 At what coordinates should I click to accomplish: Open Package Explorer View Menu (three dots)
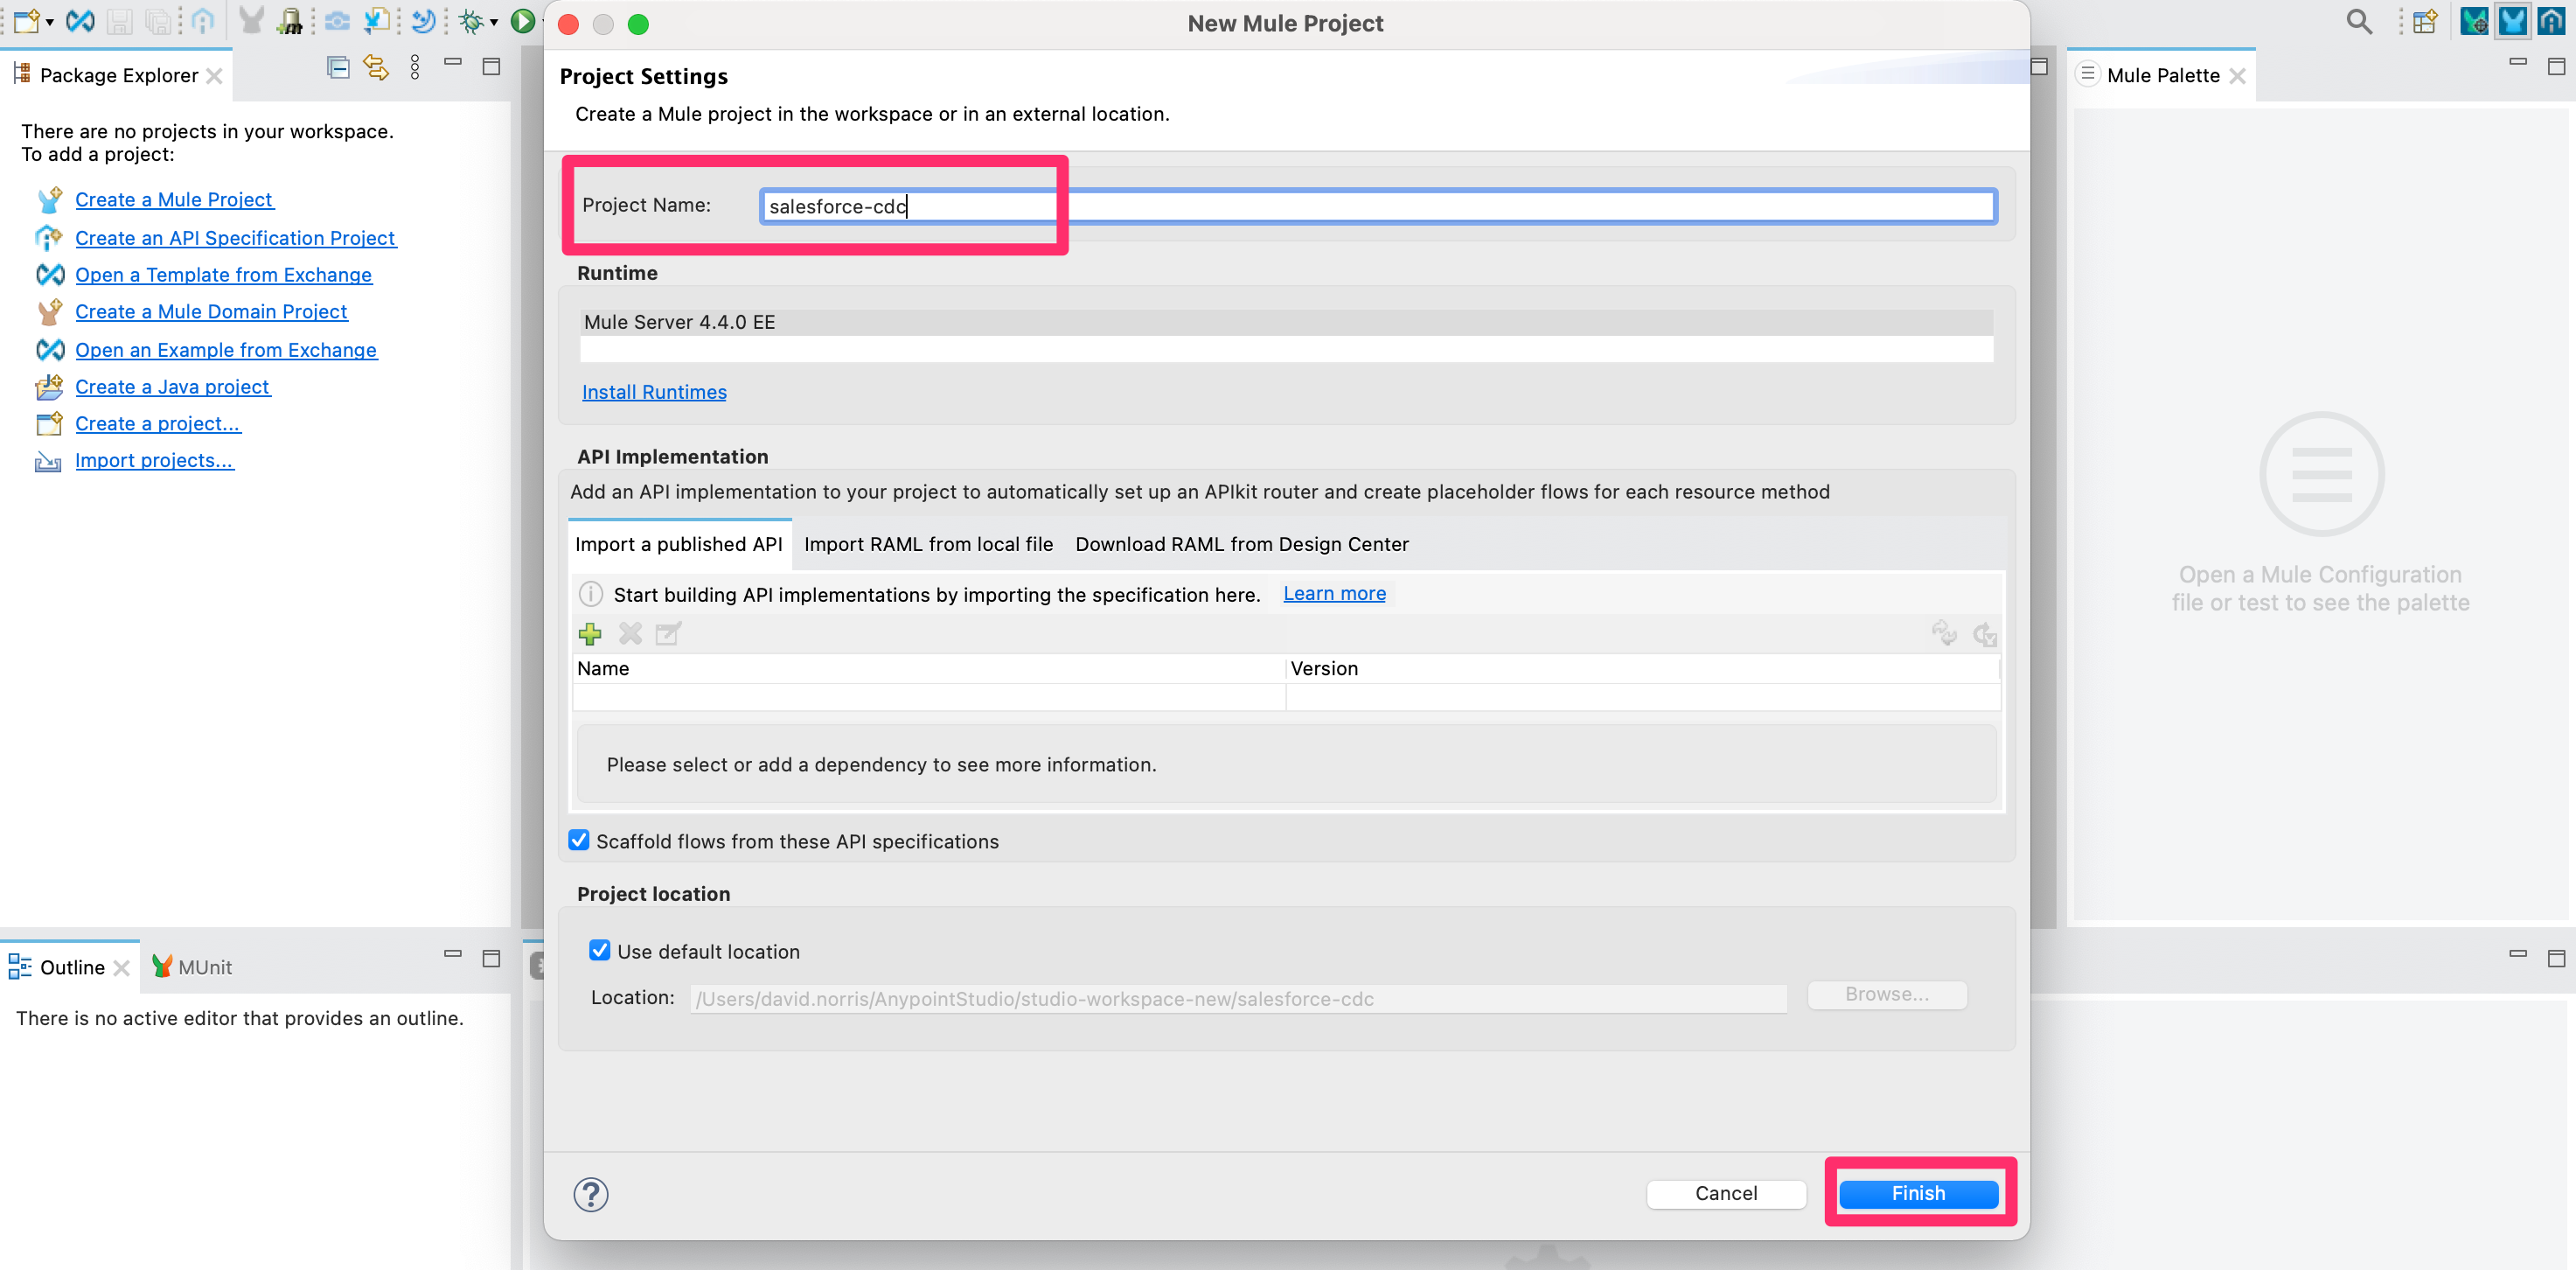click(415, 67)
